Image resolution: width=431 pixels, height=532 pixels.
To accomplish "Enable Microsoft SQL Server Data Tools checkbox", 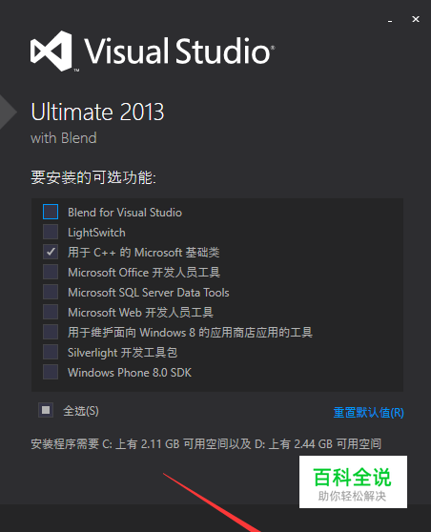I will coord(51,292).
